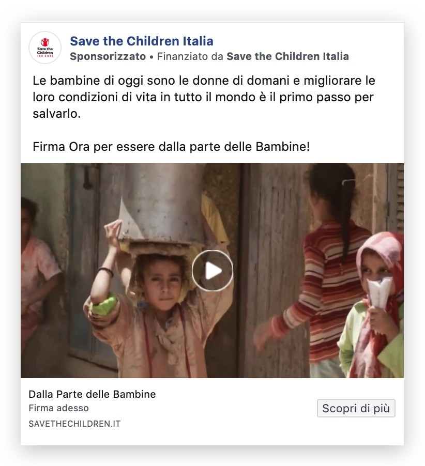Open bold Save the Children Italia funder name
This screenshot has width=425, height=466.
[x=287, y=56]
